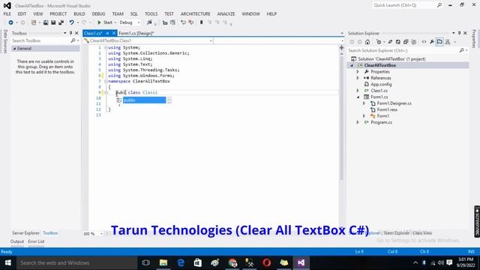
Task: Collapse the using directives code block
Action: (x=106, y=47)
